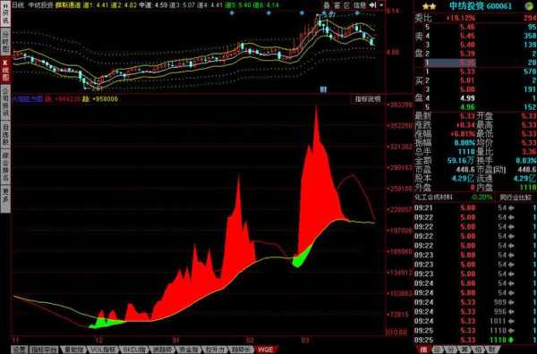Select the 指标平台 bottom tab
This screenshot has width=537, height=354.
tap(44, 350)
